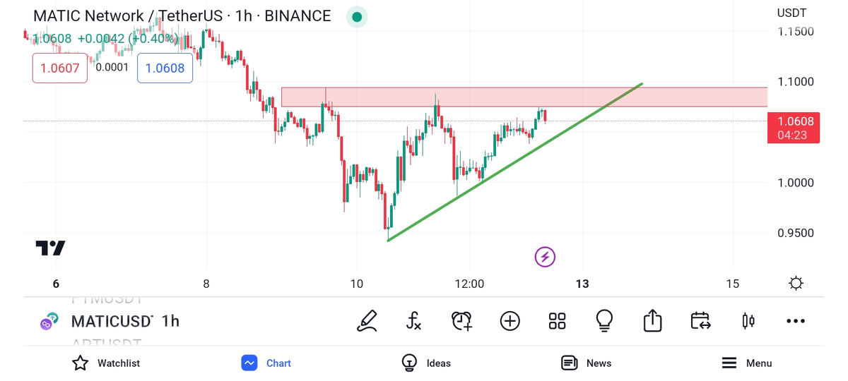Click the purple lightning bolt event marker
Image resolution: width=848 pixels, height=381 pixels.
544,257
